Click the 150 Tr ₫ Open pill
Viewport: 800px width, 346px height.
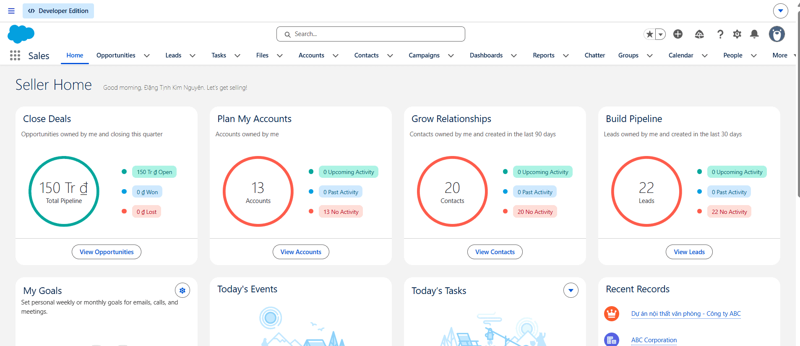(x=154, y=172)
